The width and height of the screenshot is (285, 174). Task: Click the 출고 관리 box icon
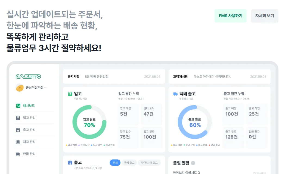(18, 130)
